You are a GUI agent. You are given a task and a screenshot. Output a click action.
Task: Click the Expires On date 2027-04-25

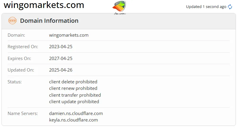pos(61,59)
